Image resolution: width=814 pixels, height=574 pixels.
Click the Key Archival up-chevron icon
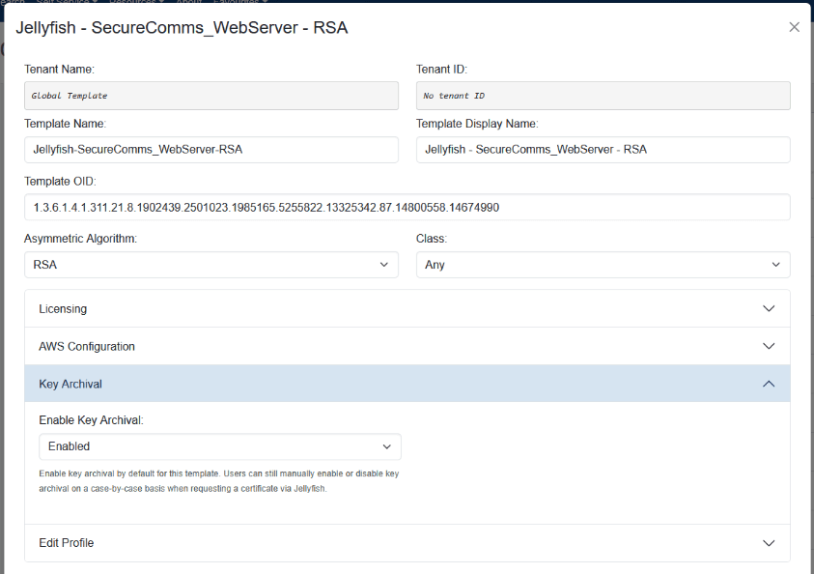[769, 384]
